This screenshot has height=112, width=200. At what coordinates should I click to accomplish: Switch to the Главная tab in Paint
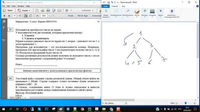(x=115, y=6)
